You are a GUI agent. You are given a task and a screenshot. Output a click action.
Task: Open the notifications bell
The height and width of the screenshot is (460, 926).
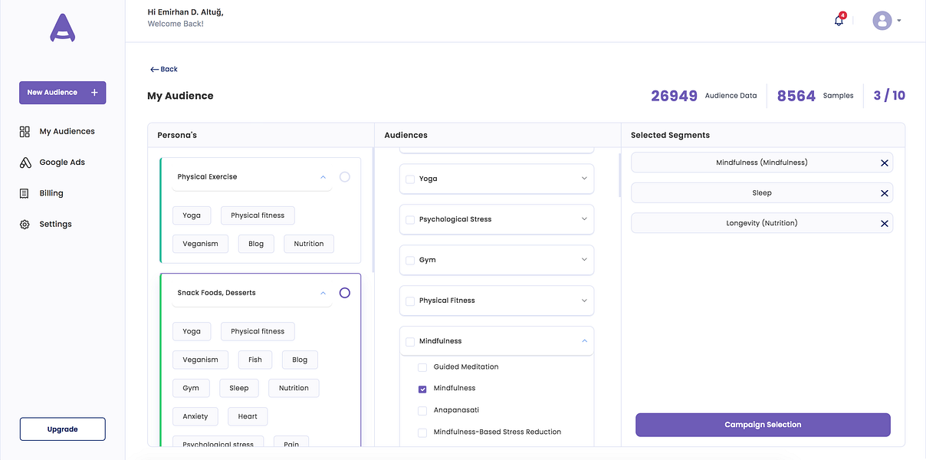(839, 21)
